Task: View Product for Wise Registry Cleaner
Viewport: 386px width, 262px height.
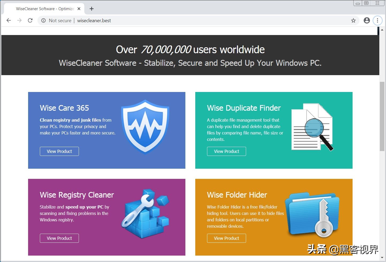Action: click(x=59, y=238)
